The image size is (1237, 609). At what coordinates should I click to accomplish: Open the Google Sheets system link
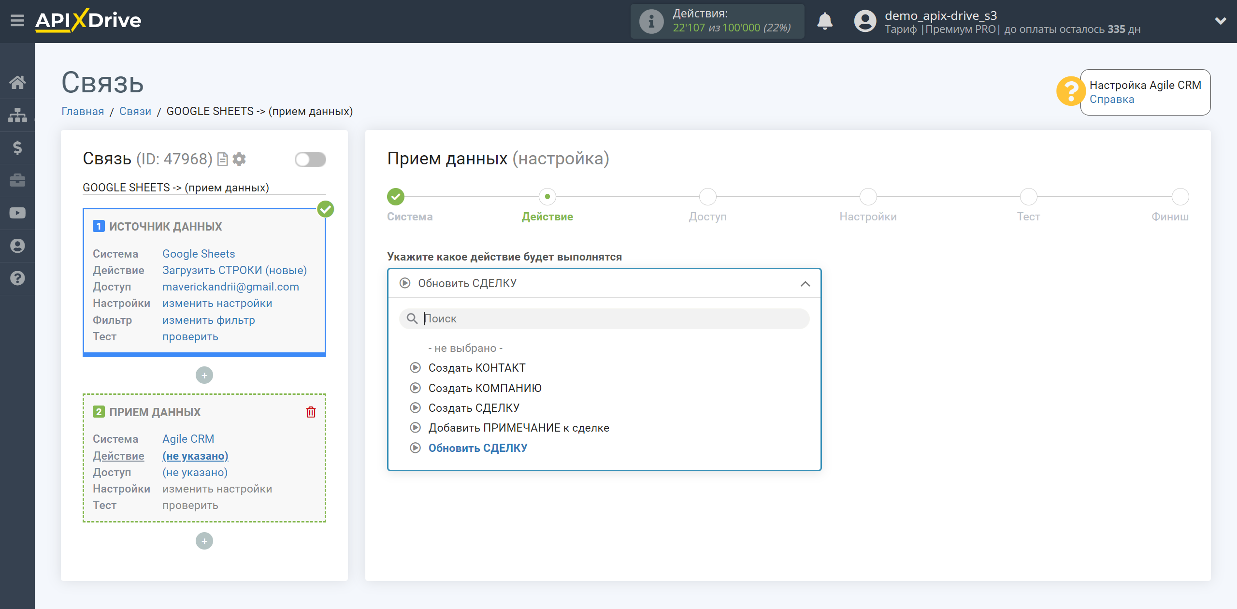pyautogui.click(x=199, y=254)
